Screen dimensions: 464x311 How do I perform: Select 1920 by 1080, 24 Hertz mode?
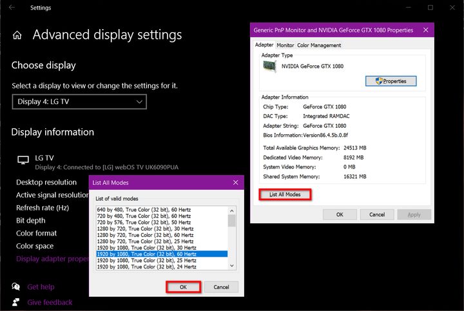click(162, 266)
